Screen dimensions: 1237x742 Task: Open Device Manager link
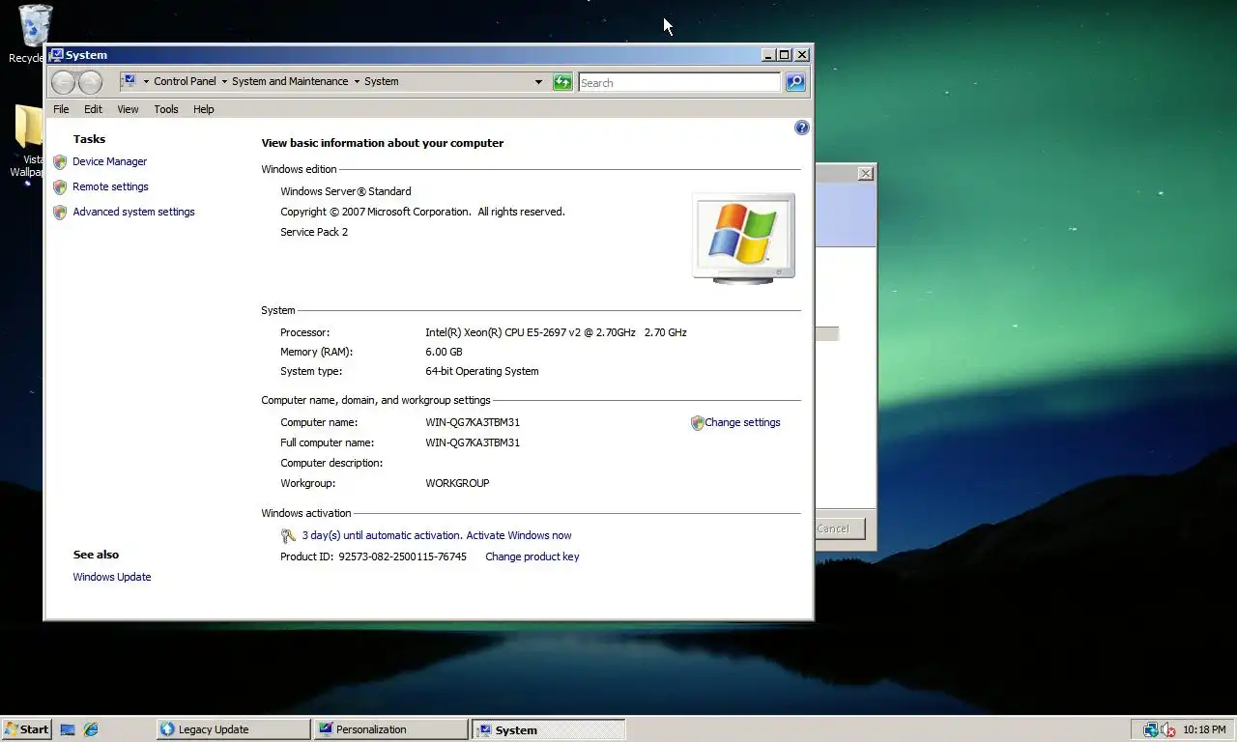(x=110, y=161)
